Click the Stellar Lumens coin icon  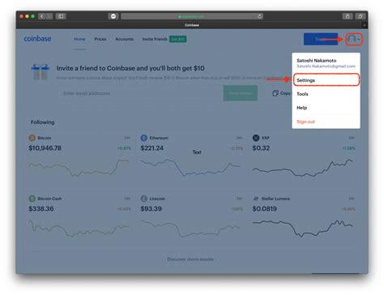[x=256, y=199]
